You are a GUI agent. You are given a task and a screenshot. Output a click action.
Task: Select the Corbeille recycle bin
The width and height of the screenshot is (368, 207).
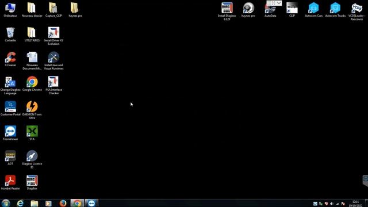10,34
